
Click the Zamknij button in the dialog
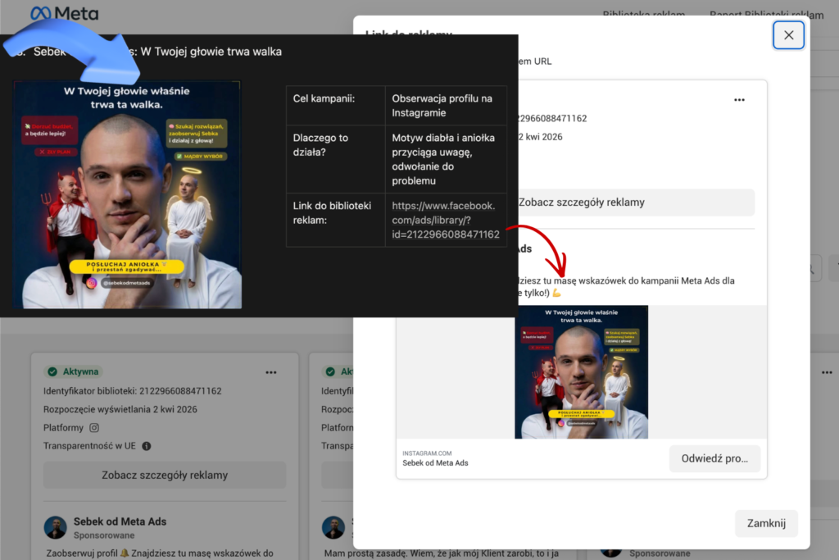766,523
